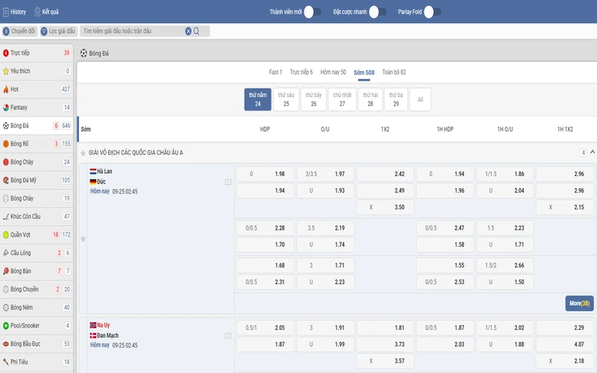
Task: Open the Kết quả results icon
Action: point(37,12)
